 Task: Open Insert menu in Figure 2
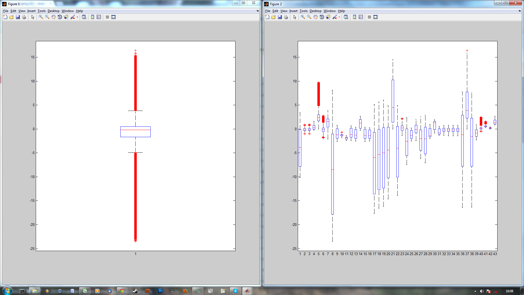(293, 11)
